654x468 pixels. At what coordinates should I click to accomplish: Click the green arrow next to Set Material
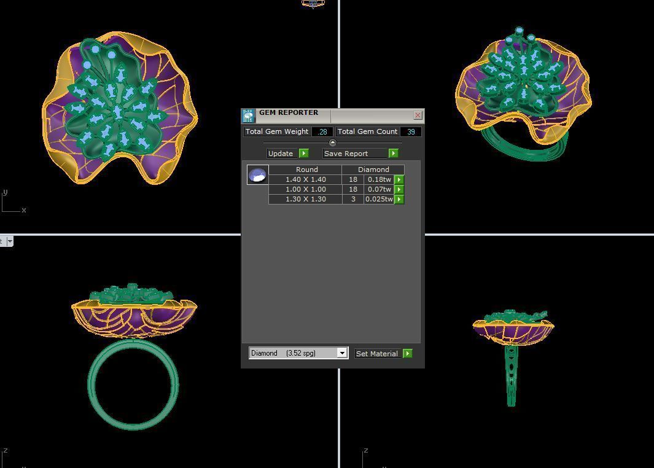tap(408, 354)
